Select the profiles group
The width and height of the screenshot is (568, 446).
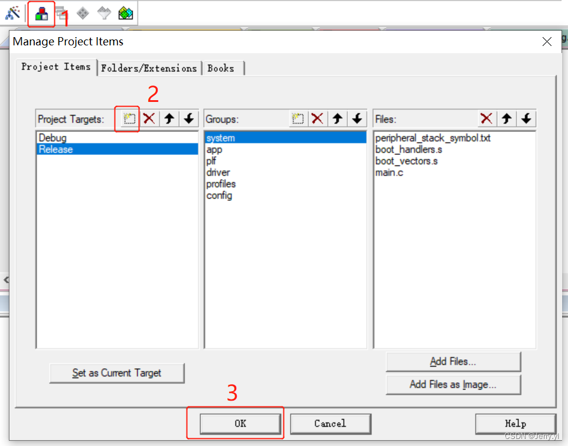[285, 184]
